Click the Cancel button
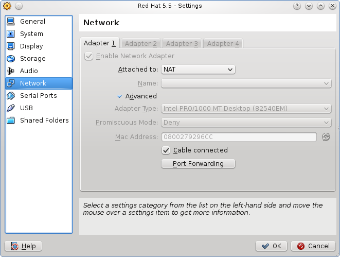This screenshot has height=257, width=340. (313, 246)
